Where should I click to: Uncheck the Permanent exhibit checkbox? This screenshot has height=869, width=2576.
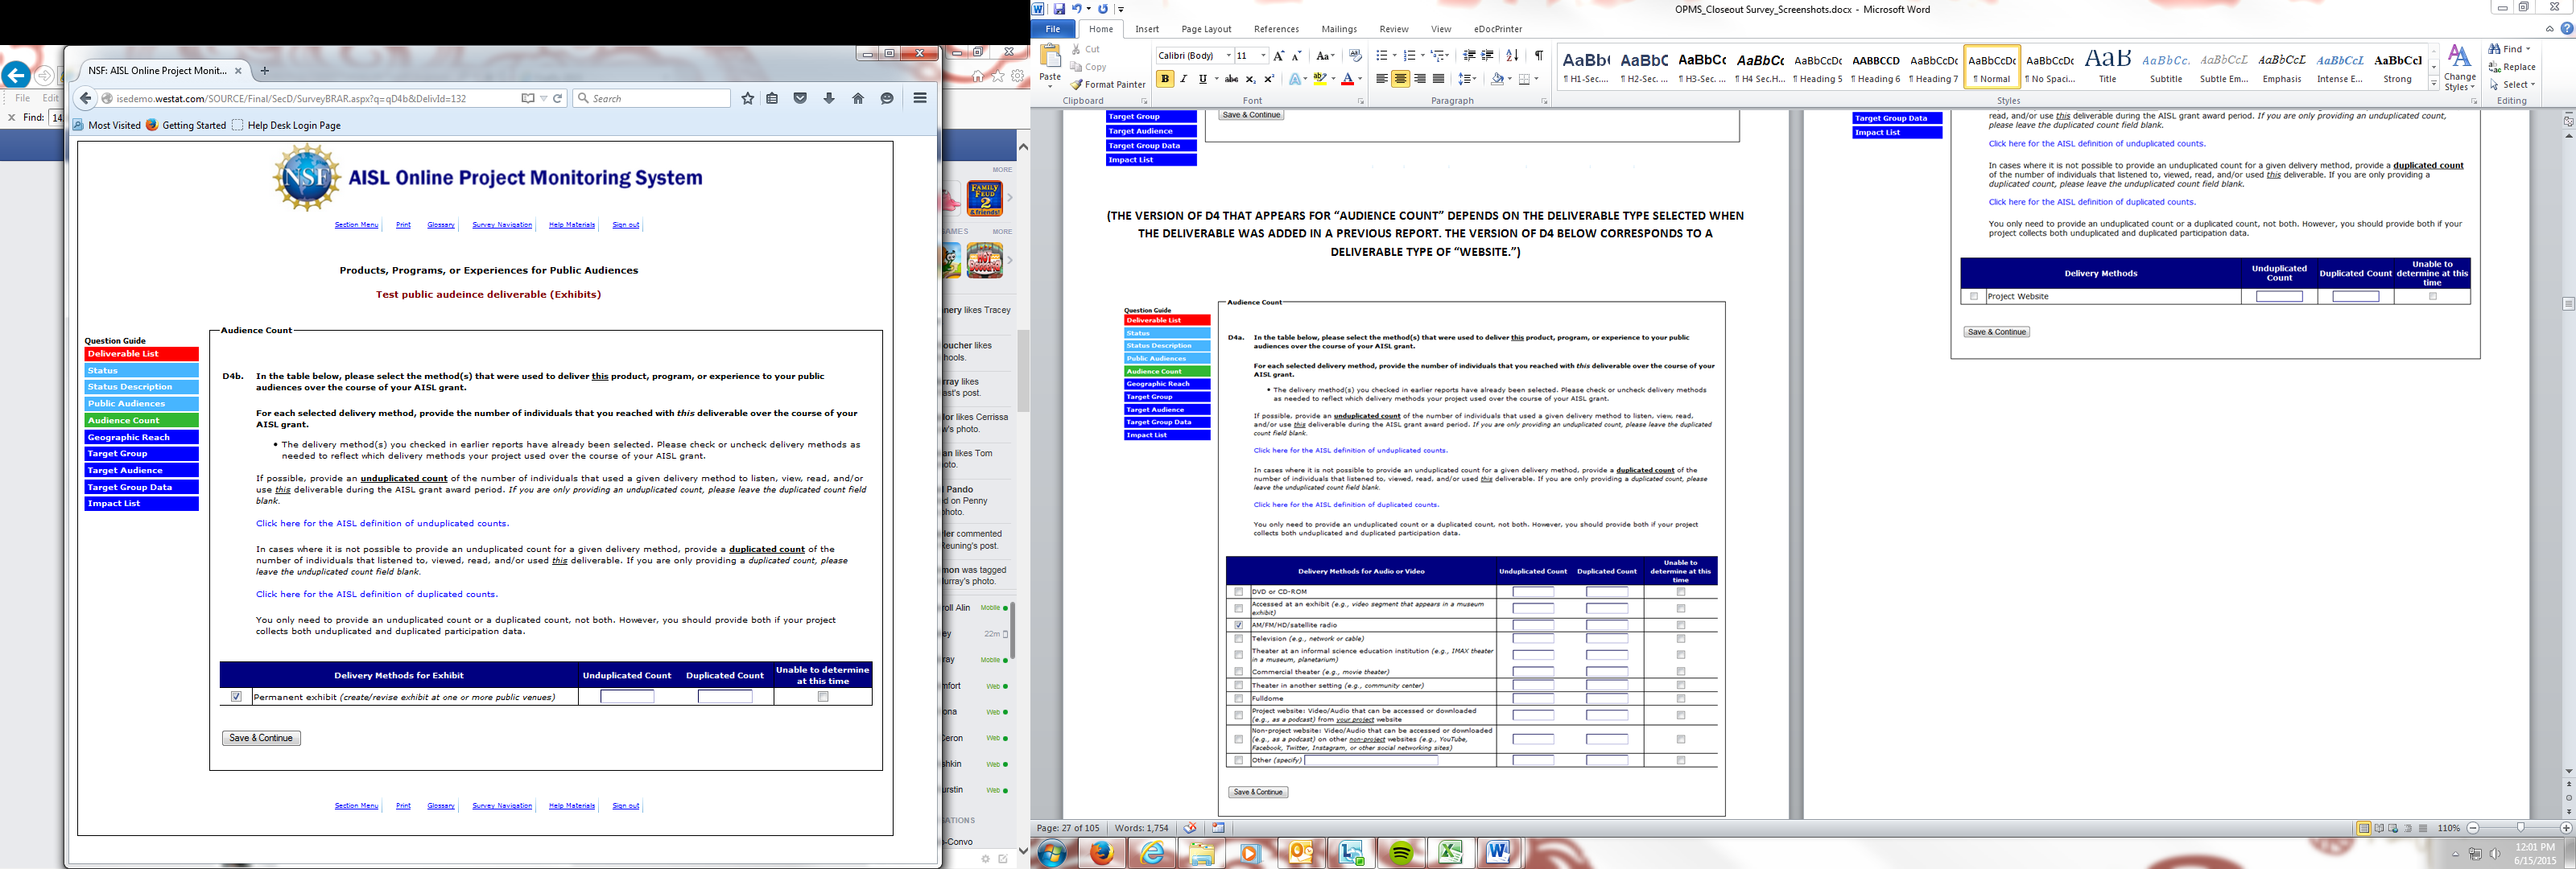click(x=236, y=697)
